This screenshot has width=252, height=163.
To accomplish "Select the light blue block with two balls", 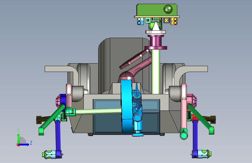I will click(140, 21).
